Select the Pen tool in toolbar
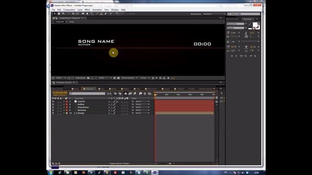The width and height of the screenshot is (312, 175). click(87, 14)
